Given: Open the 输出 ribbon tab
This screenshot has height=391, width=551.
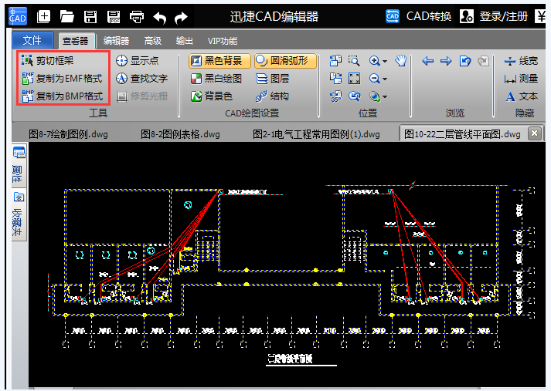Looking at the screenshot, I should (x=185, y=41).
